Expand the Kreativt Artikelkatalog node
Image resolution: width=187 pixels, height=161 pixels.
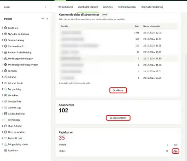pyautogui.click(x=3, y=52)
